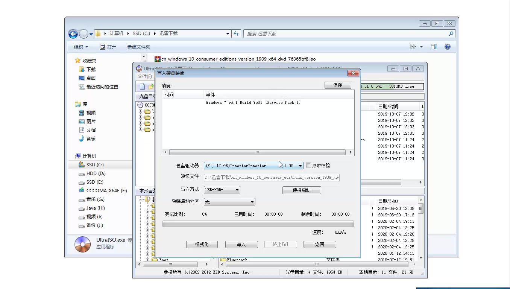
Task: Click the 映像文件 path field
Action: tap(272, 177)
